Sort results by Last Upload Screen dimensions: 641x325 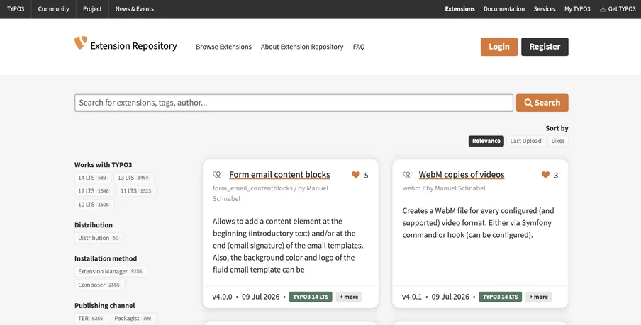[x=525, y=141]
